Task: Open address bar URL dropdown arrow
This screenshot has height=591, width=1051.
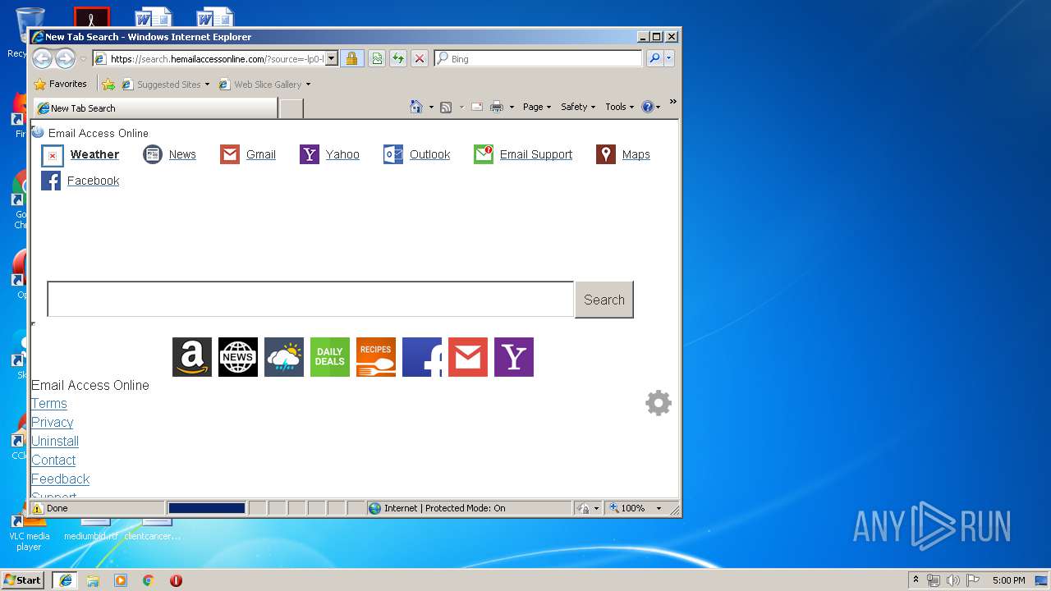Action: click(332, 58)
